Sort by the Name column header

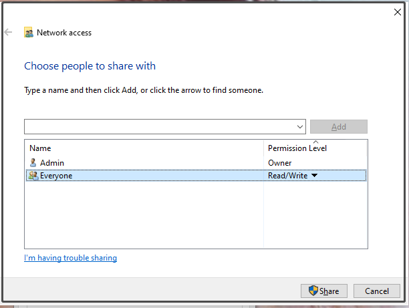(40, 148)
